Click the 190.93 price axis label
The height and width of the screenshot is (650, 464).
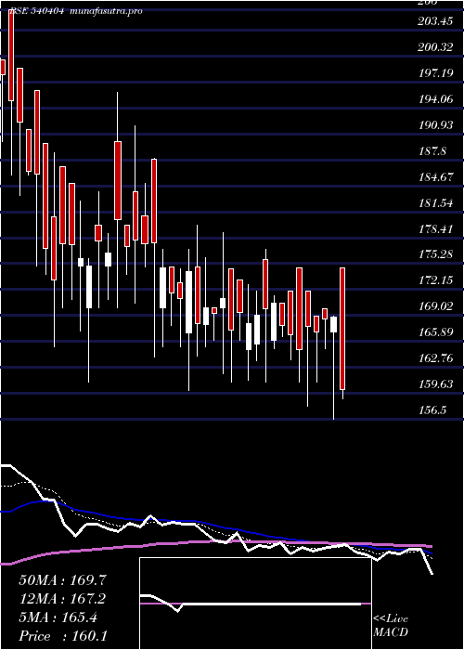click(435, 125)
